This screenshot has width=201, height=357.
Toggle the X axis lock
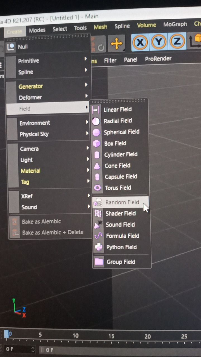pyautogui.click(x=140, y=42)
